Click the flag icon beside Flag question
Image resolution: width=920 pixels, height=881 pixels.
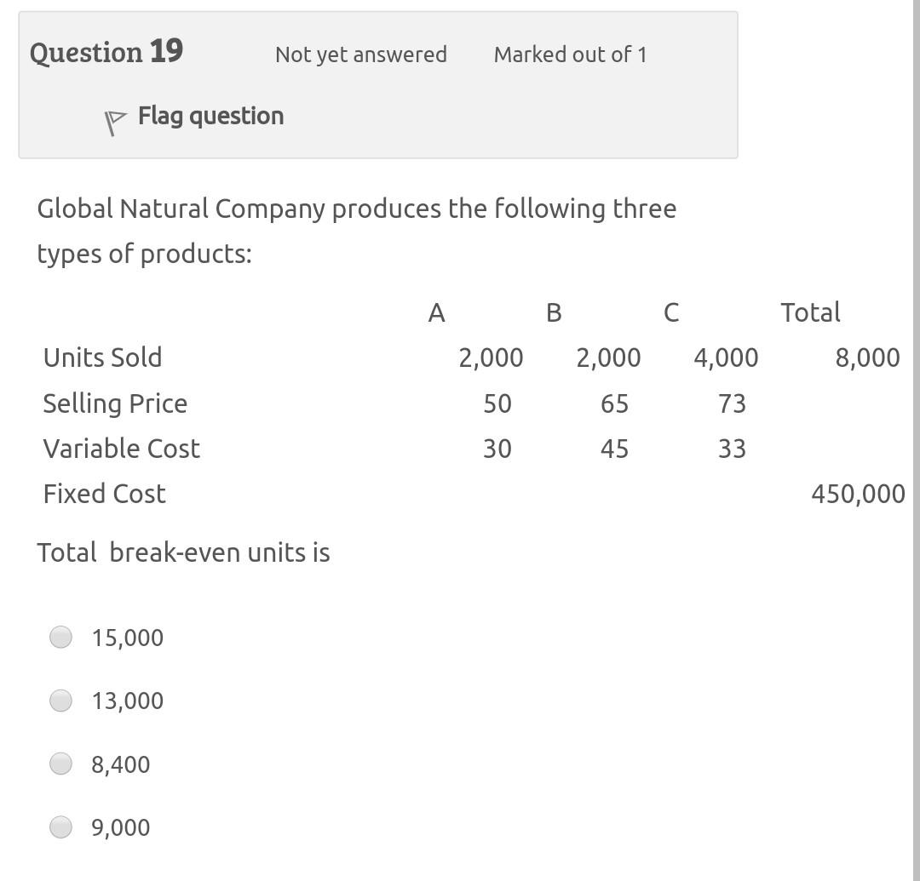tap(112, 118)
